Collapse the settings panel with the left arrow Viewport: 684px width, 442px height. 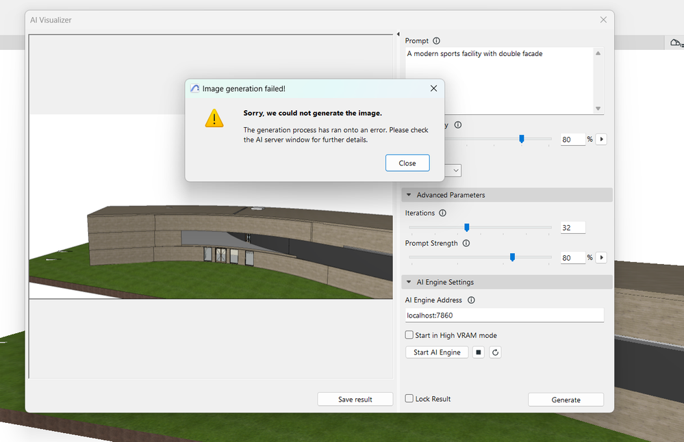click(x=398, y=33)
